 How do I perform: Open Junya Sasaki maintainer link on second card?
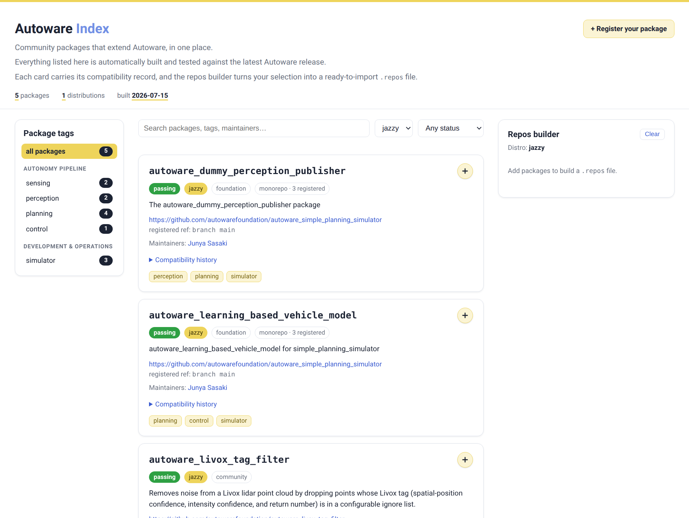pyautogui.click(x=207, y=387)
